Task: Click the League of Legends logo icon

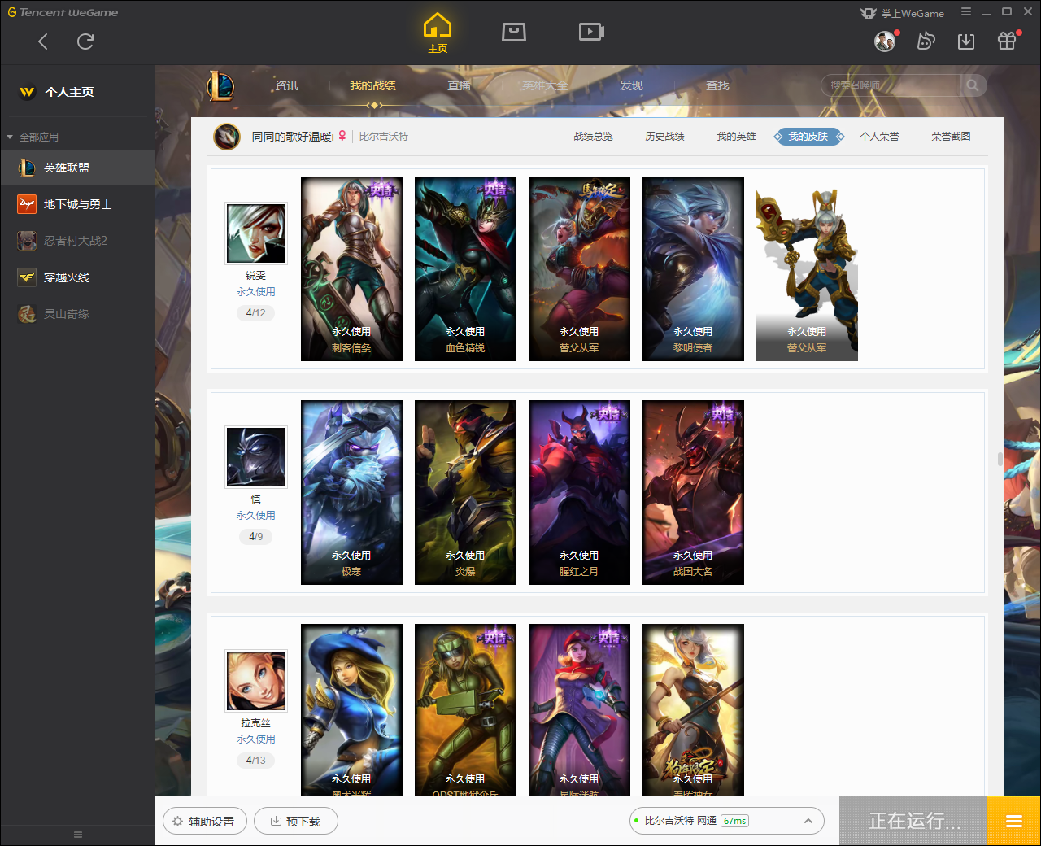Action: (220, 85)
